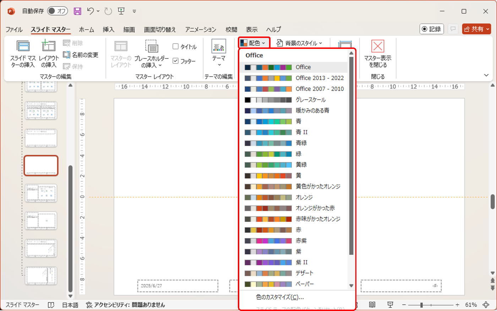Click the 記録 button
The height and width of the screenshot is (311, 497).
click(432, 29)
